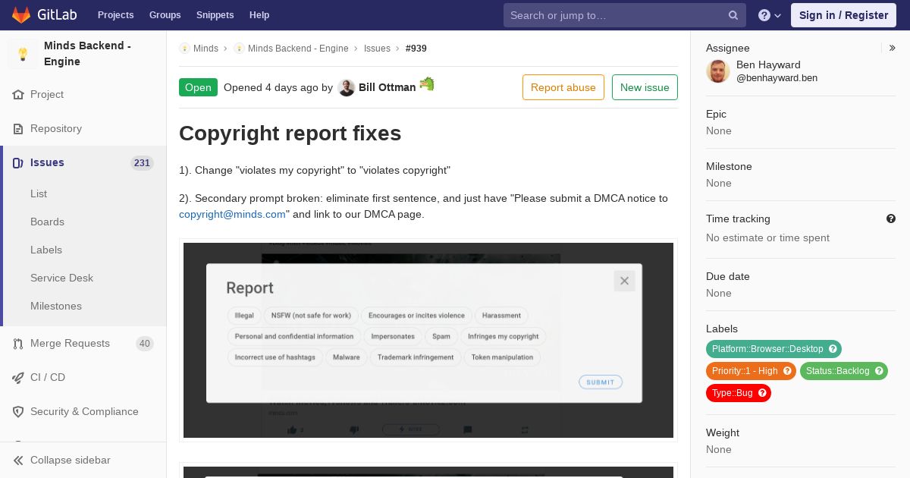This screenshot has height=478, width=910.
Task: Click the Platform::Browser::Desktop label
Action: (x=767, y=349)
